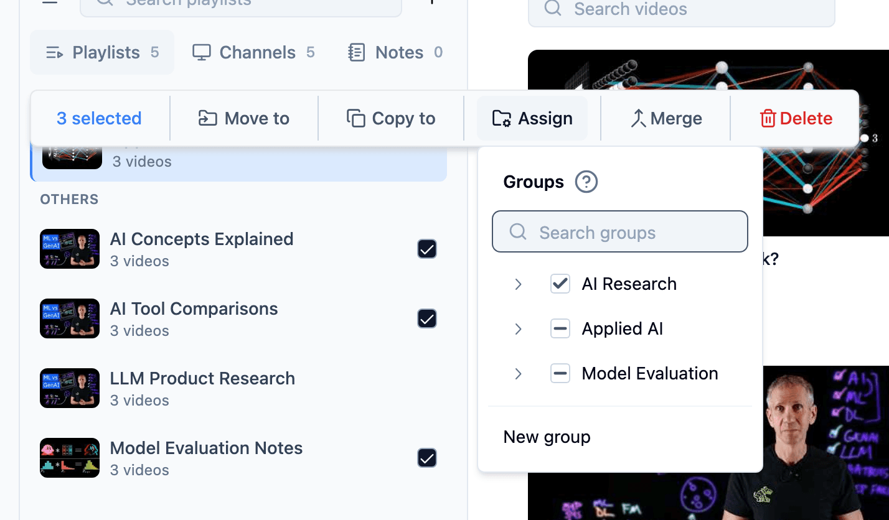Click the 3 selected label

point(99,118)
